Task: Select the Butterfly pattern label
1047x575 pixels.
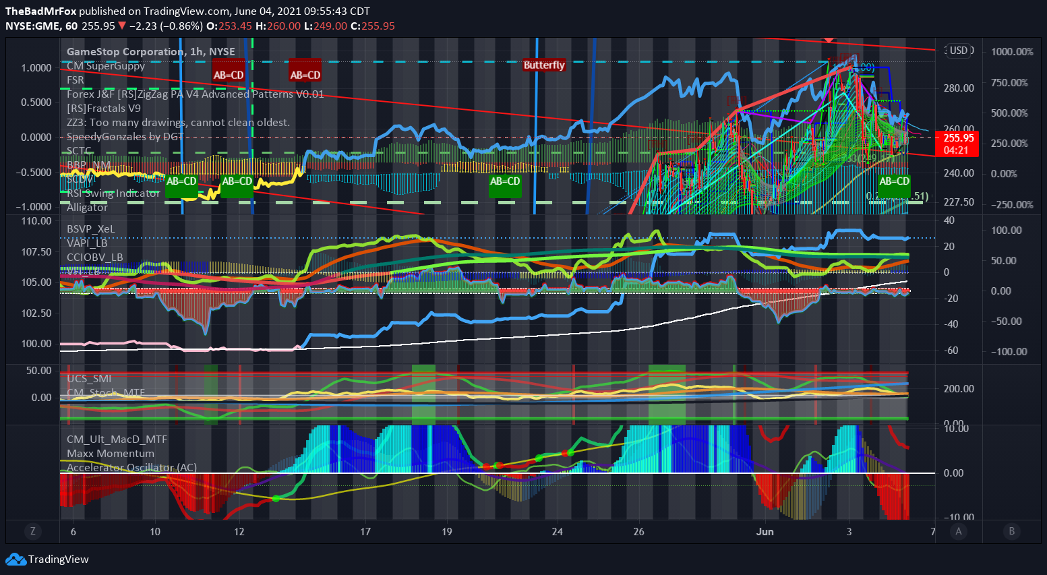Action: pos(544,65)
